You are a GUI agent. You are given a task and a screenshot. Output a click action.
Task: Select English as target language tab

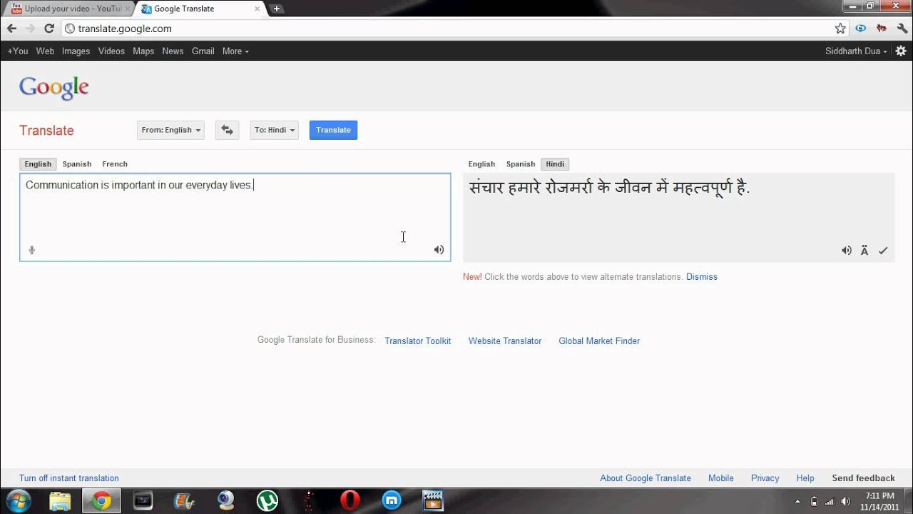click(481, 164)
